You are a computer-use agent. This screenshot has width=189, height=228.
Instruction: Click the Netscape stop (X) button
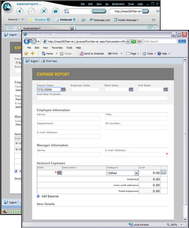pos(44,11)
